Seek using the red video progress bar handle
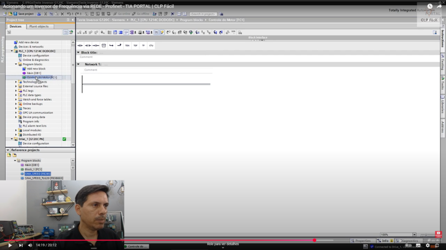446x250 pixels. click(314, 240)
